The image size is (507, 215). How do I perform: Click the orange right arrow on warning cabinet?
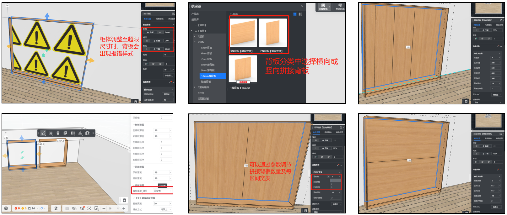point(91,60)
